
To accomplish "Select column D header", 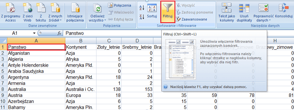I will [137, 41].
